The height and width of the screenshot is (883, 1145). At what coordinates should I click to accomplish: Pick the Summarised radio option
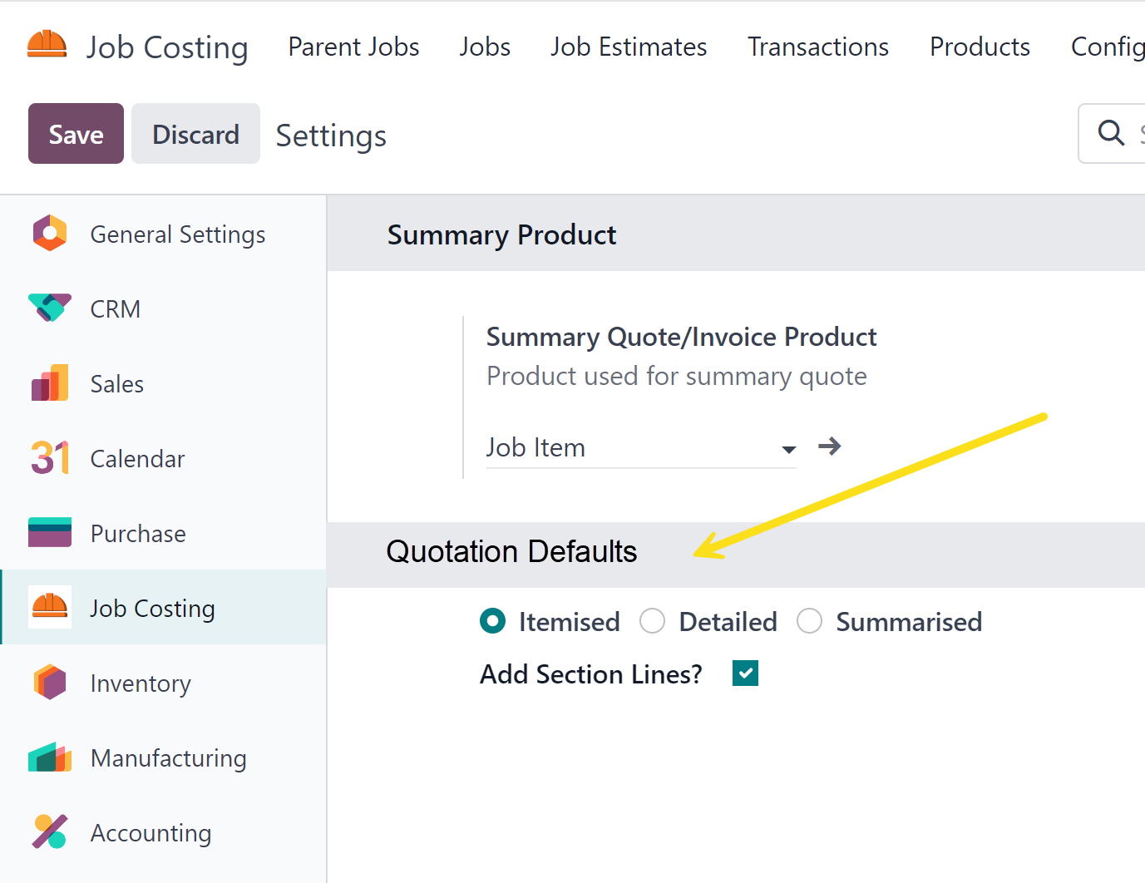809,621
